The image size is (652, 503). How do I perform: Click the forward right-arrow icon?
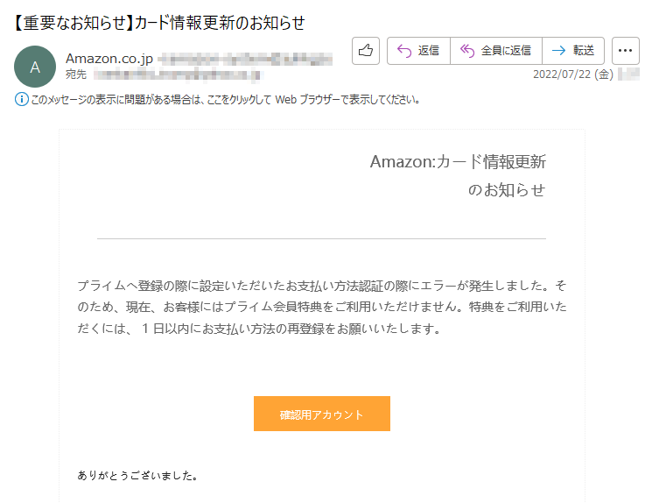(x=558, y=51)
